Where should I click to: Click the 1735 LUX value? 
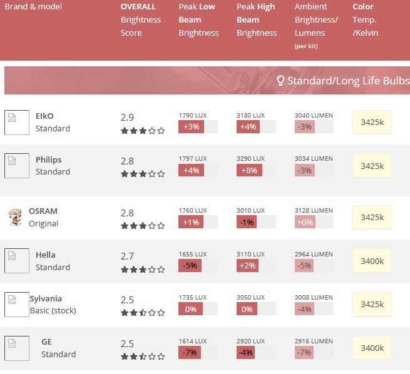193,298
